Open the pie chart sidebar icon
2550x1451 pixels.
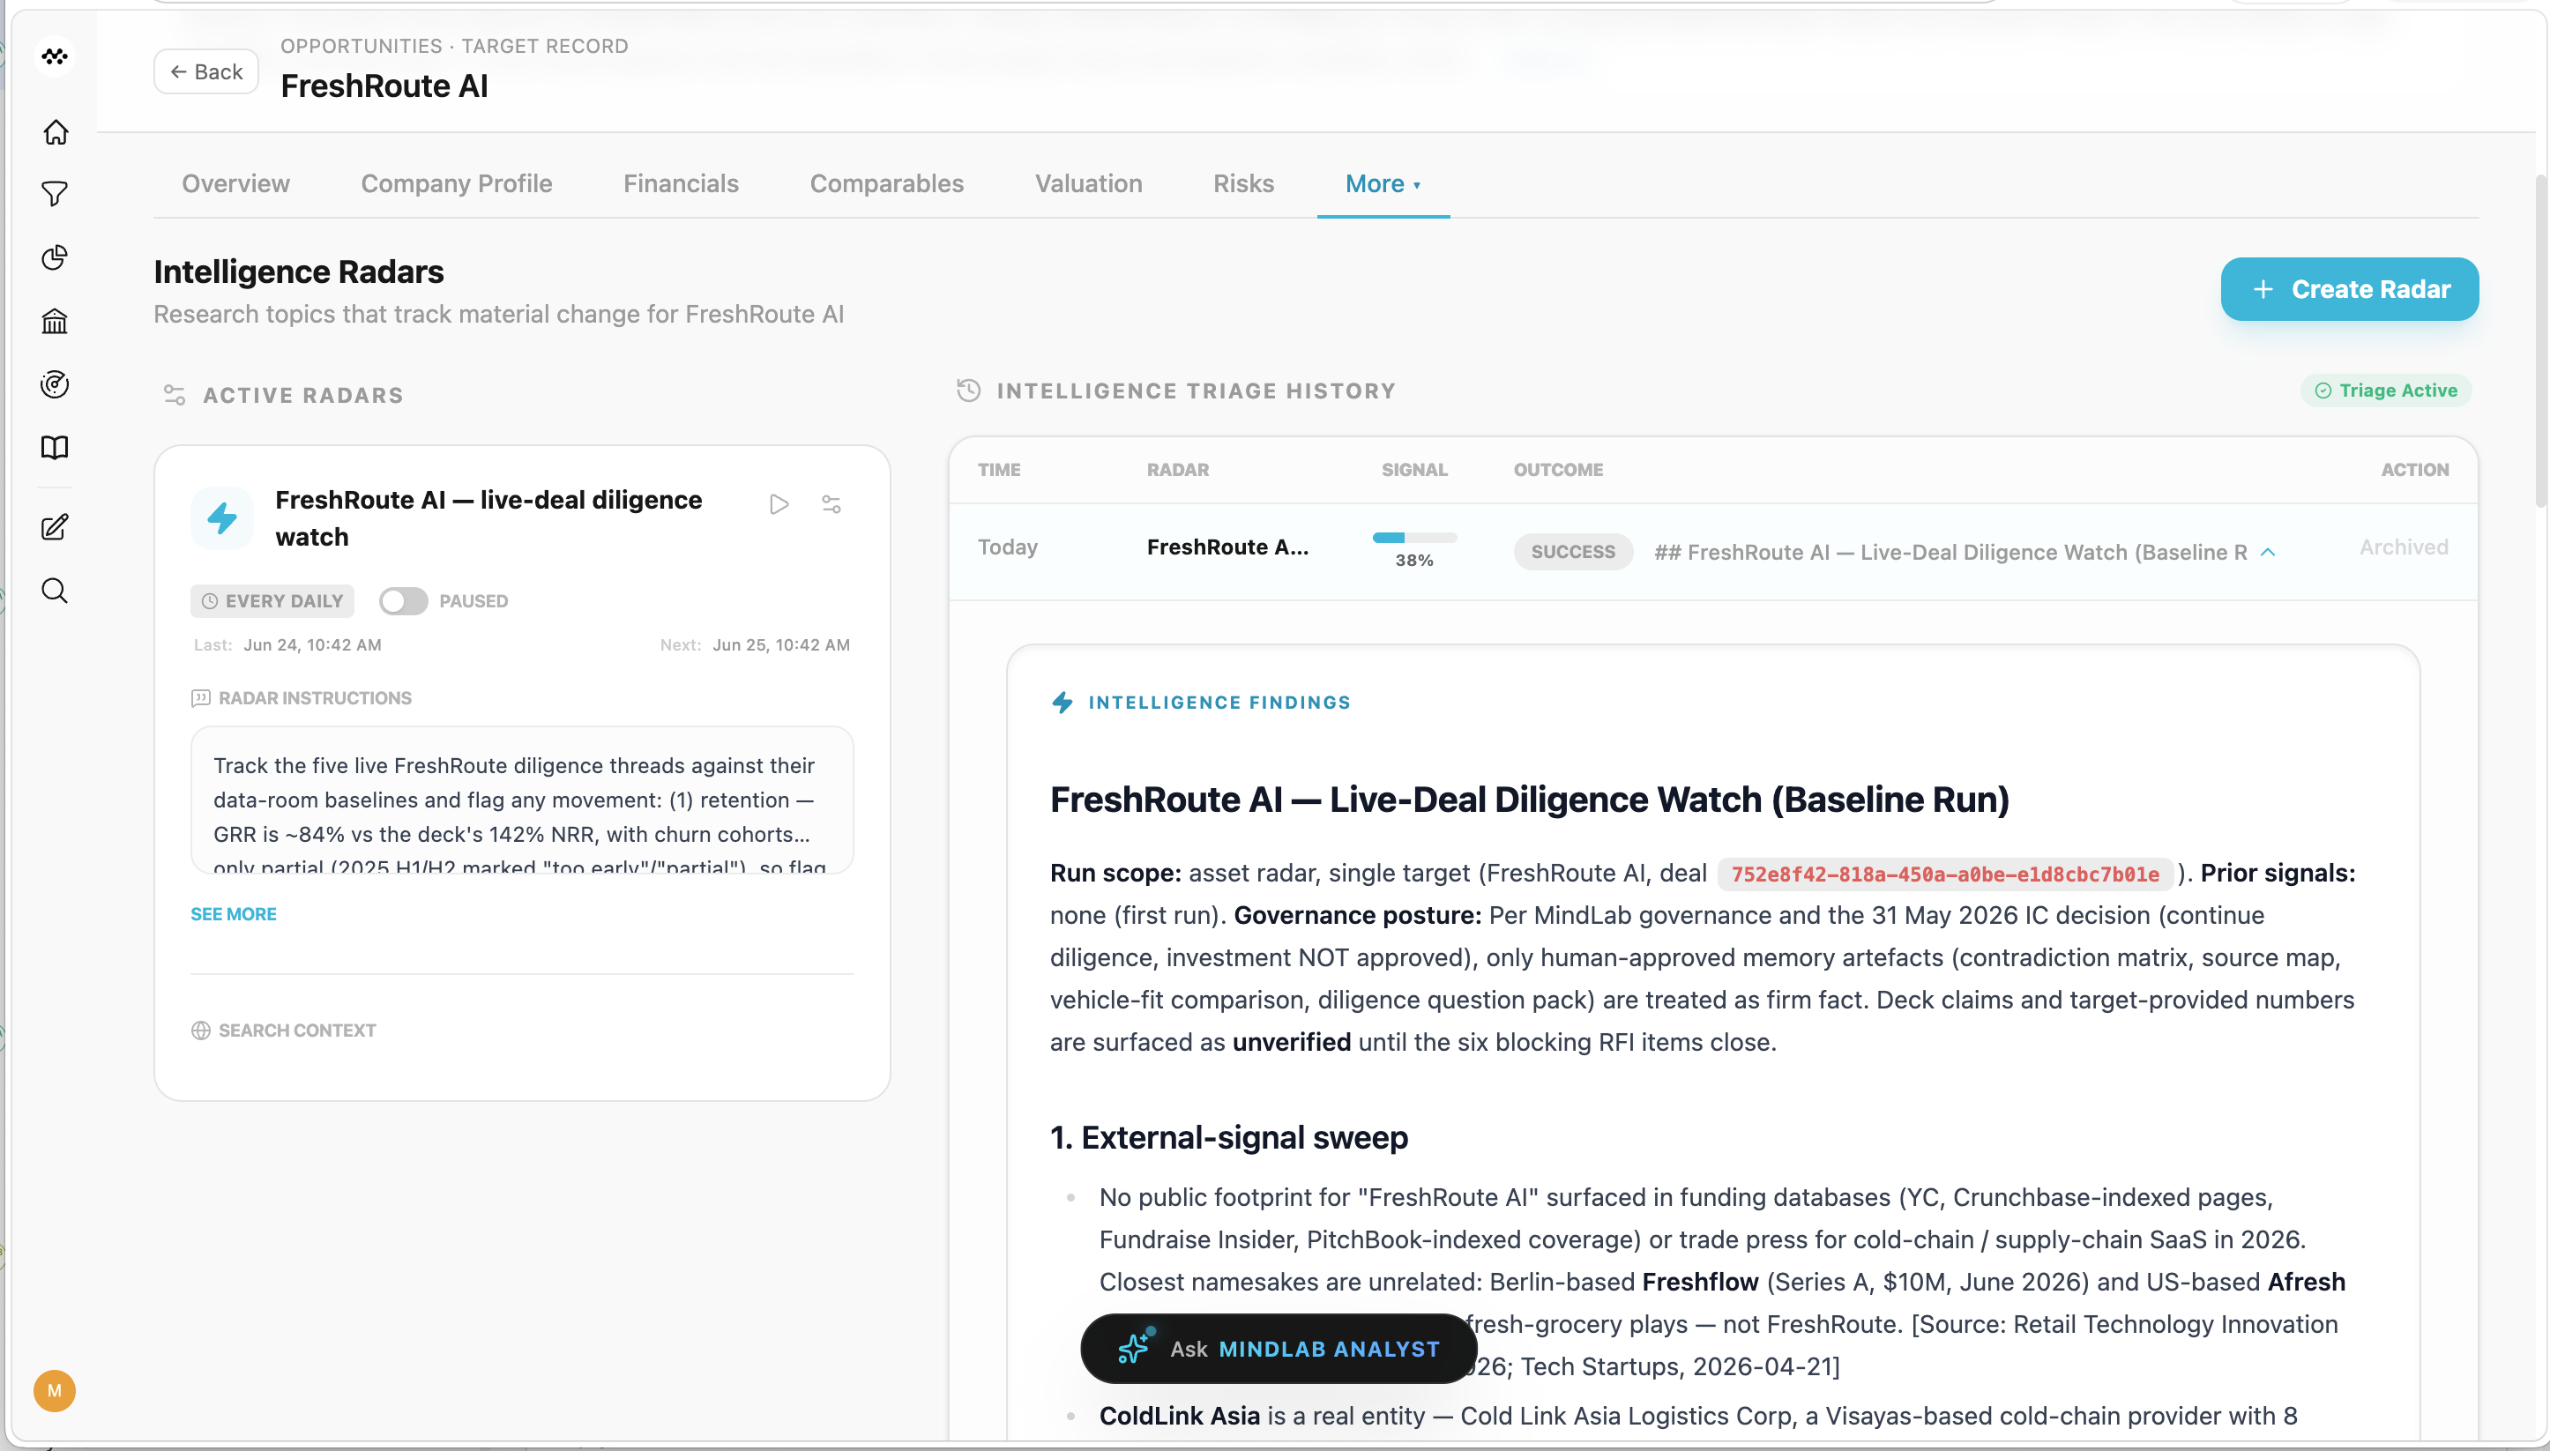tap(55, 258)
